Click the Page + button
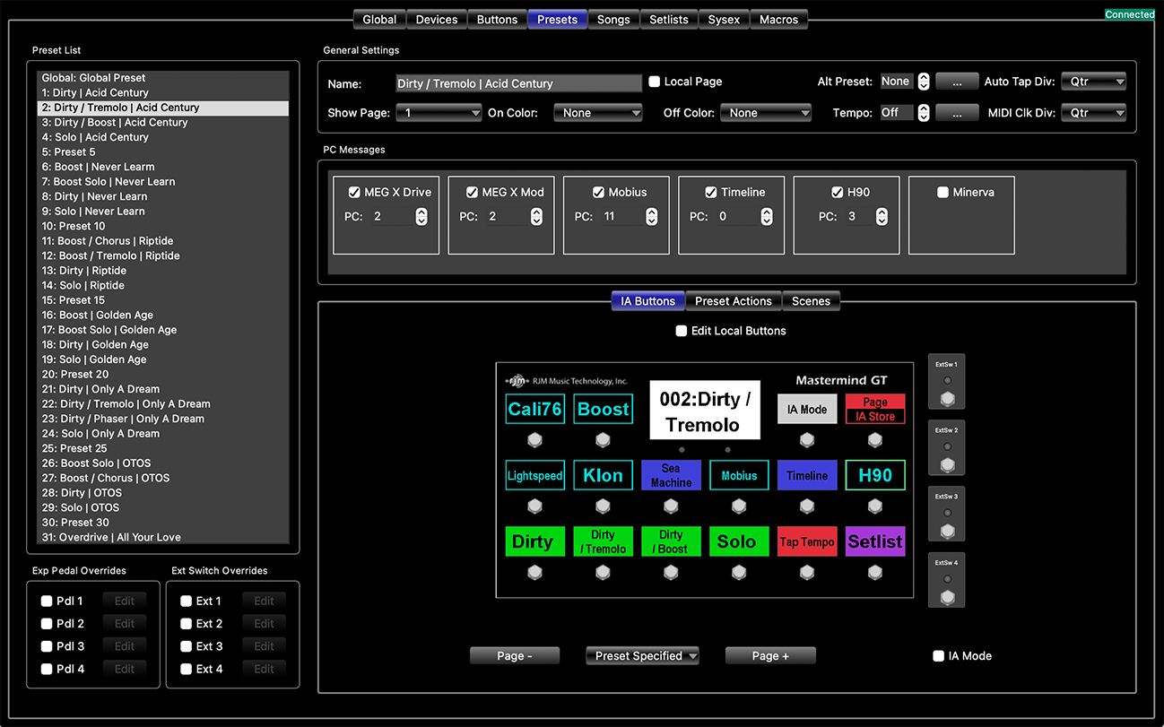The width and height of the screenshot is (1164, 727). pos(770,656)
